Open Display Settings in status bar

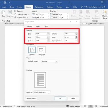click(x=73, y=106)
